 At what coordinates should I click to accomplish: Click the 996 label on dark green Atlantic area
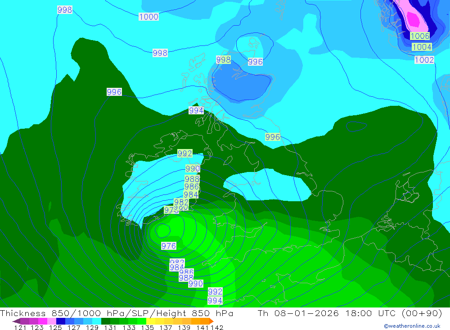[x=114, y=92]
